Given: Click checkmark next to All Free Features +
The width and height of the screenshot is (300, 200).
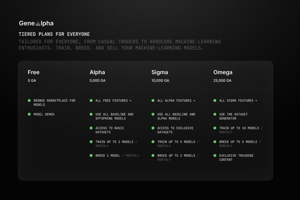Looking at the screenshot, I should pyautogui.click(x=91, y=100).
